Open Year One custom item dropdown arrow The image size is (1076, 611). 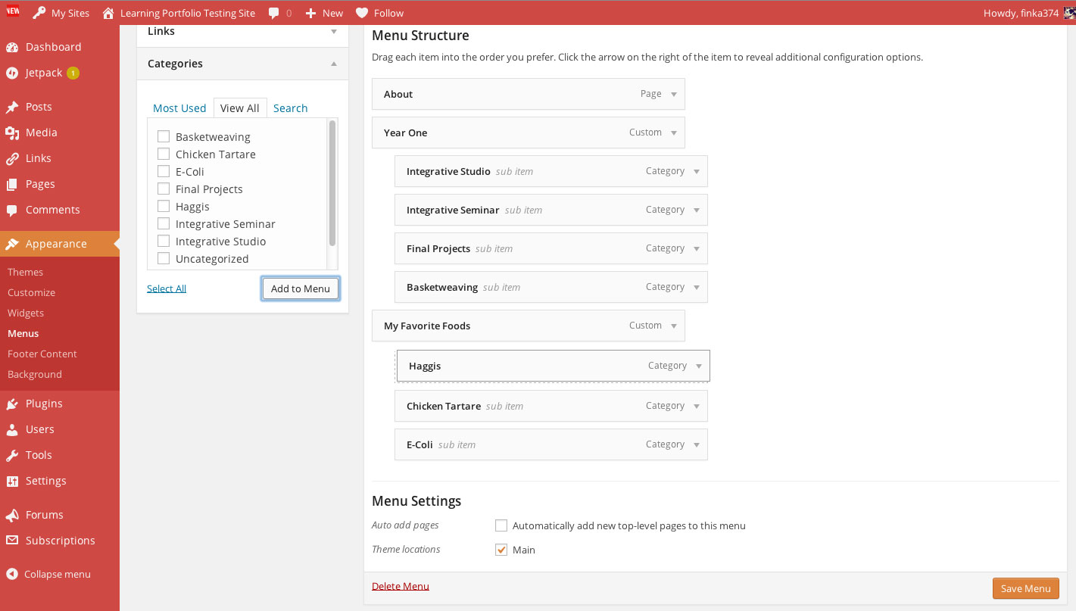[674, 132]
